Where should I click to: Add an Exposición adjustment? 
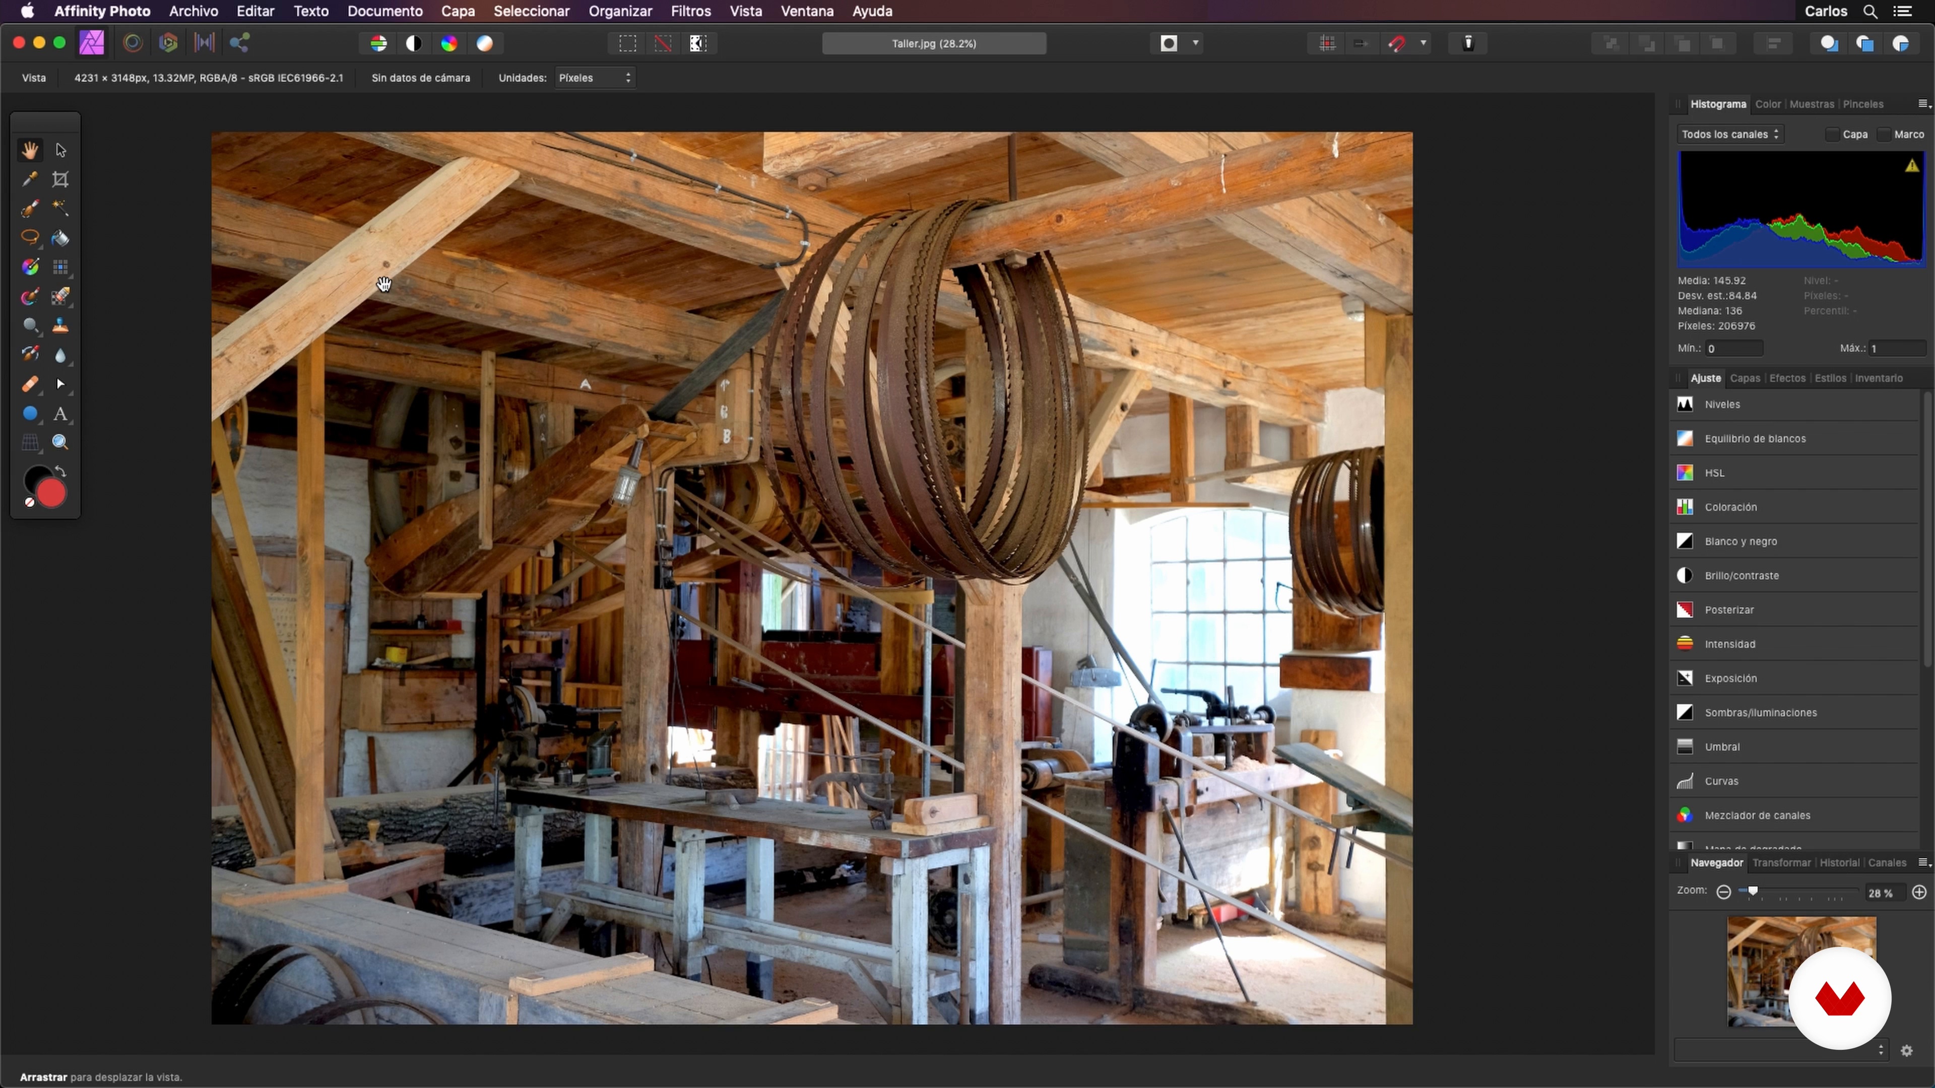pos(1794,679)
